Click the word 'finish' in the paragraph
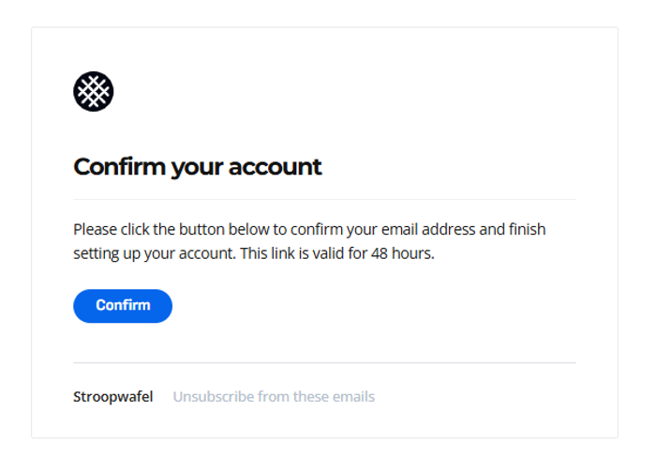Image resolution: width=656 pixels, height=473 pixels. pyautogui.click(x=527, y=229)
